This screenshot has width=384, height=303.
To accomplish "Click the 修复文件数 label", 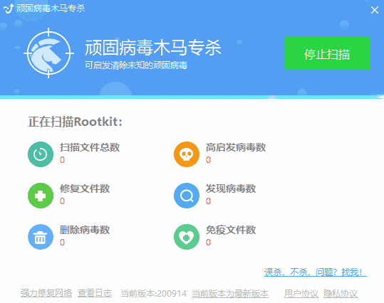I will 85,188.
